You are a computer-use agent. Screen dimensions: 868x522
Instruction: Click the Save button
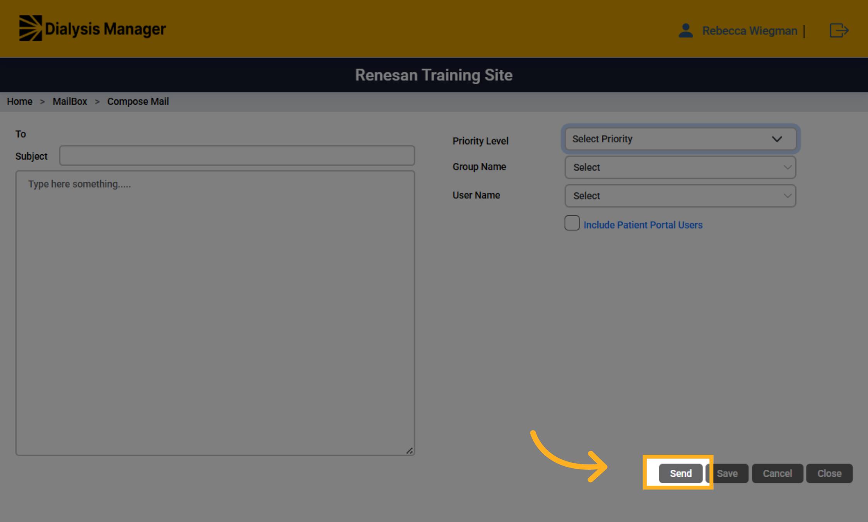tap(727, 473)
